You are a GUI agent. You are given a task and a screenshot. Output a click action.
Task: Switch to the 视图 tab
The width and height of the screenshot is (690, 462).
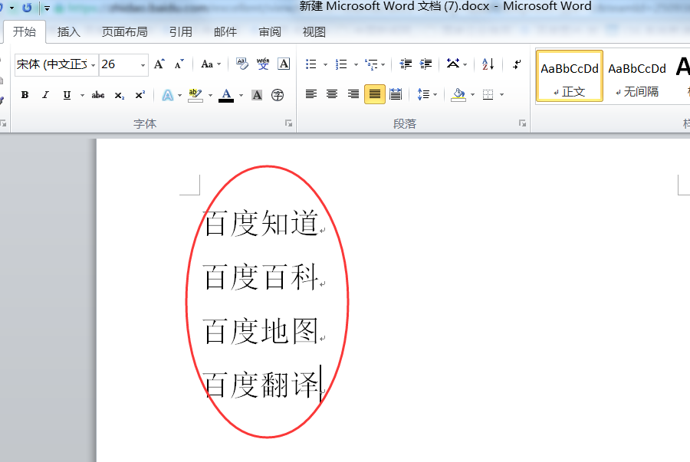pos(314,31)
